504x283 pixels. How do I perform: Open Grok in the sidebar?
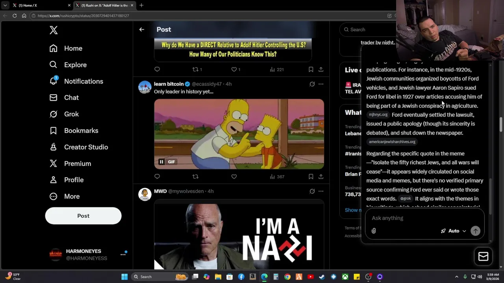click(64, 114)
